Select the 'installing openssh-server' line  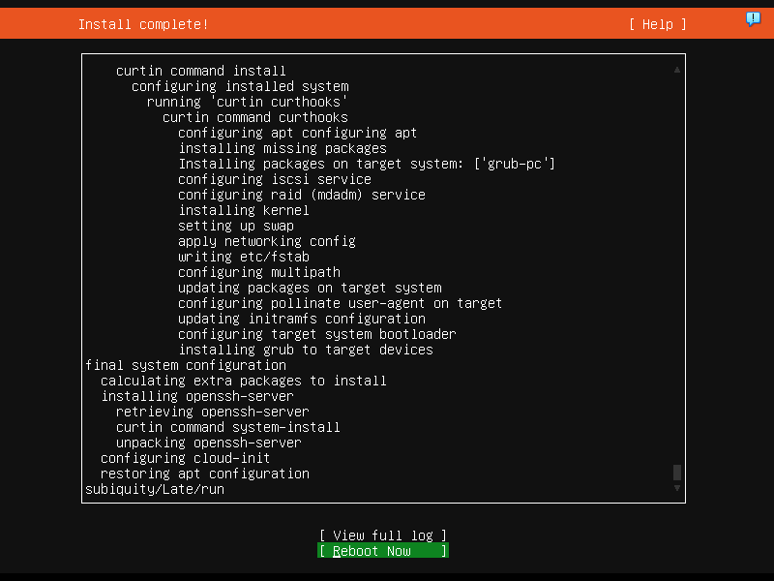pos(197,396)
